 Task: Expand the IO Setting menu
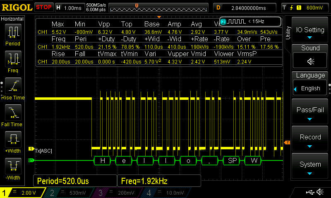tap(310, 30)
